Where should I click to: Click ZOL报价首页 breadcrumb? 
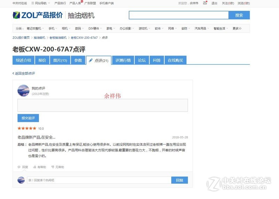click(21, 38)
